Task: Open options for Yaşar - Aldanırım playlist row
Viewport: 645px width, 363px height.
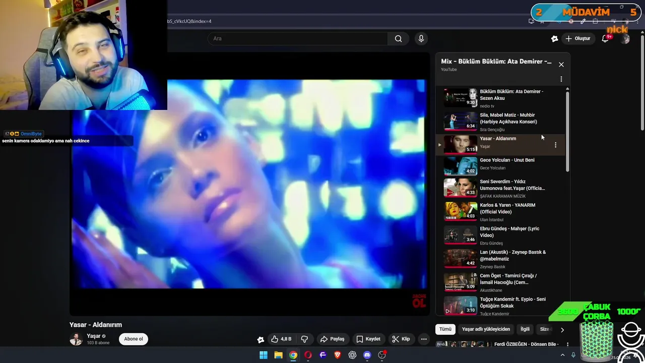Action: click(555, 145)
